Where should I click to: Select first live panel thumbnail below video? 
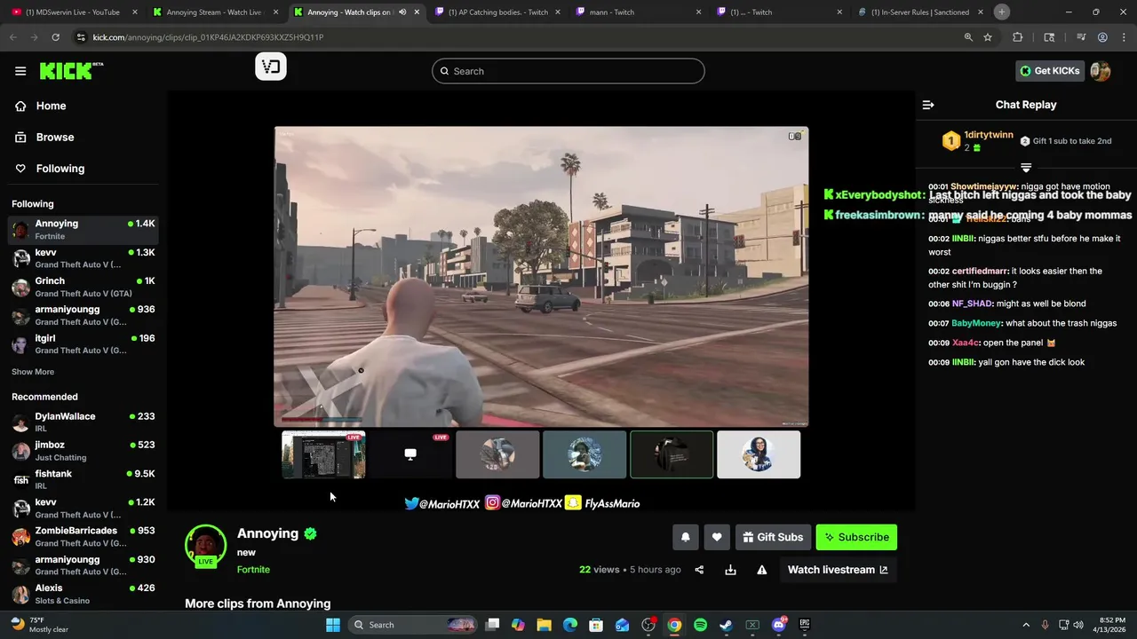coord(323,454)
